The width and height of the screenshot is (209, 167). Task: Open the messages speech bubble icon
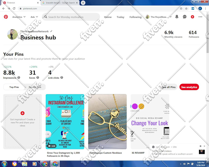click(185, 17)
